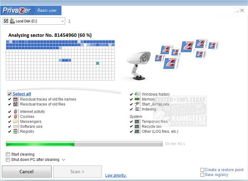248x181 pixels.
Task: Uncheck the Select all checkbox
Action: pyautogui.click(x=10, y=94)
